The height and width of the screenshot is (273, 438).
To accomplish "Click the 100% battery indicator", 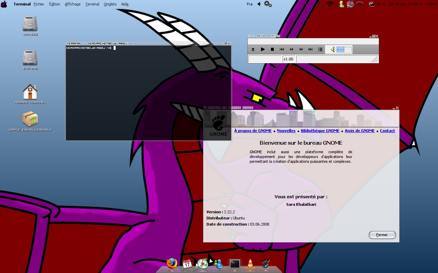I will [x=431, y=4].
